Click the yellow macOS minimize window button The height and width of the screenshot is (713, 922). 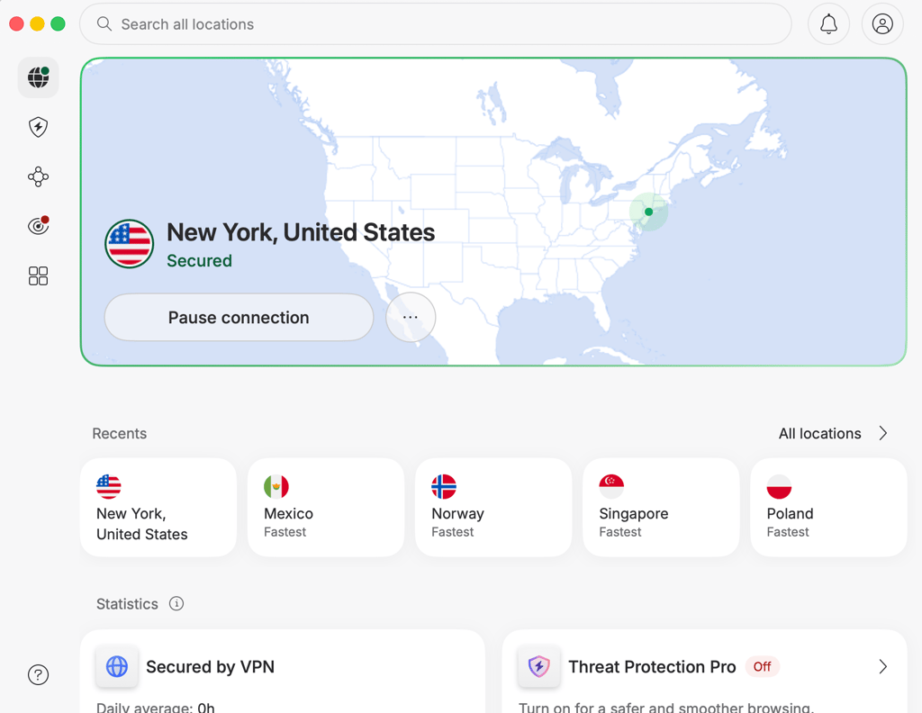[x=37, y=24]
